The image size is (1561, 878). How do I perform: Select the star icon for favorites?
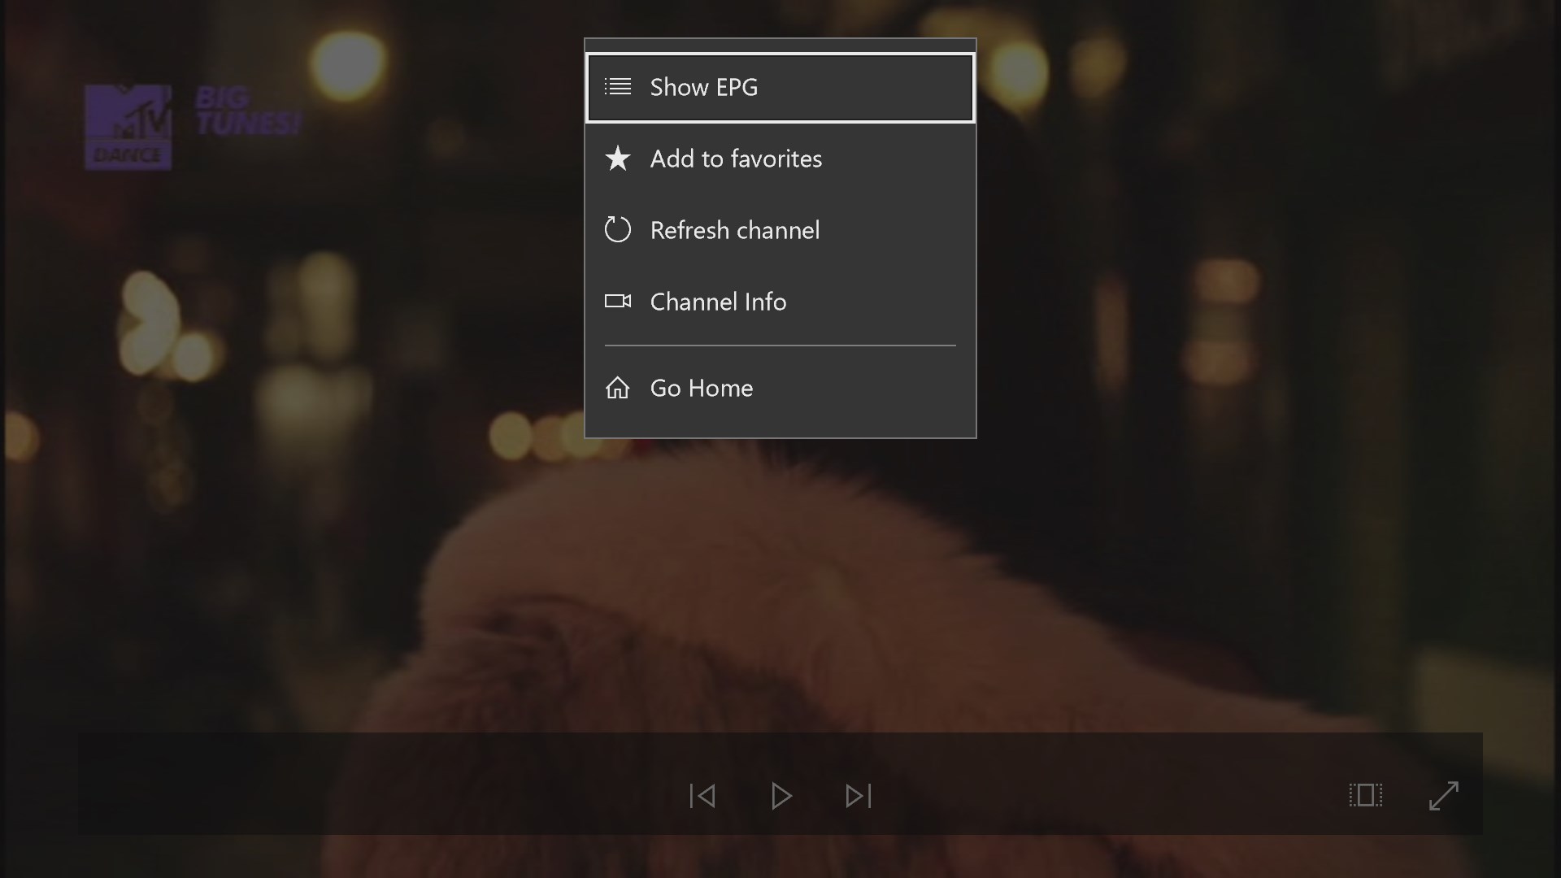(618, 159)
